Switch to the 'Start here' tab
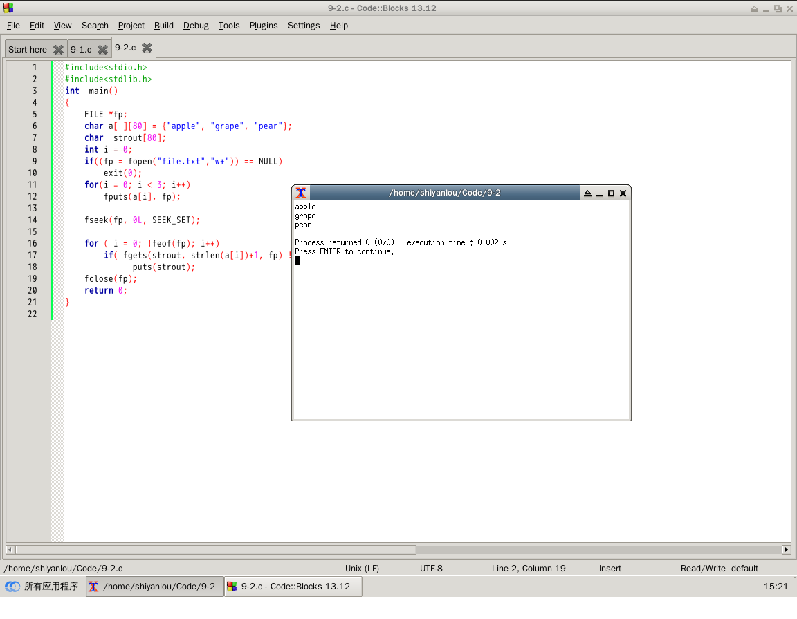This screenshot has width=797, height=619. pos(28,49)
